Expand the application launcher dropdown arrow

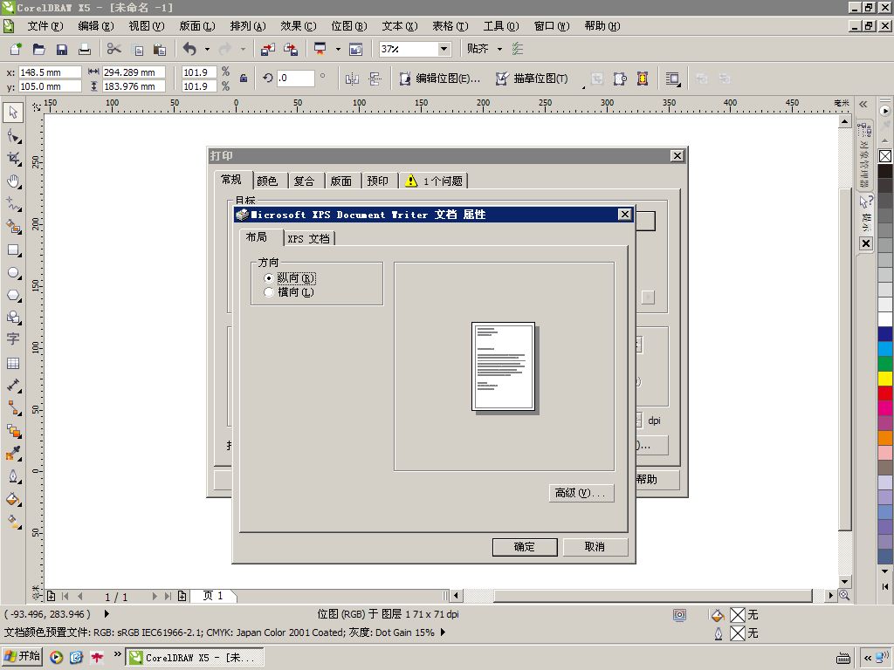[338, 49]
